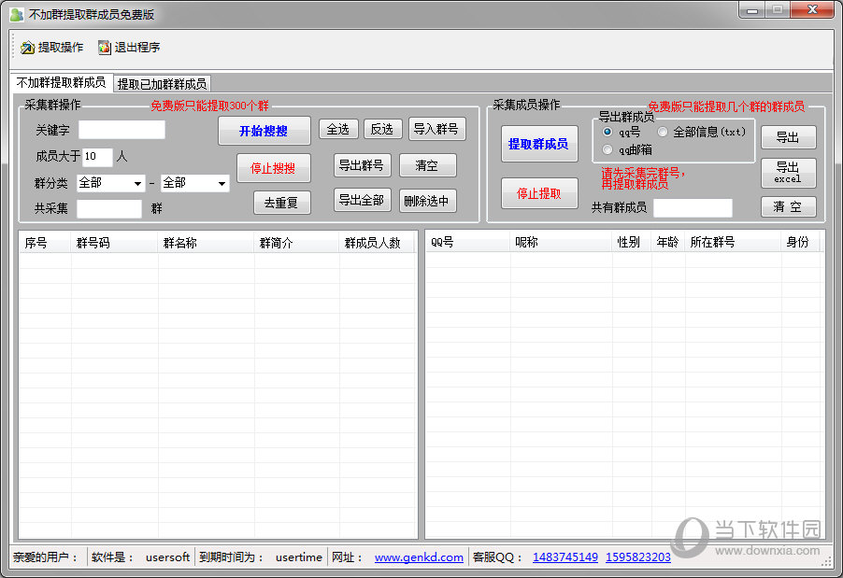Image resolution: width=843 pixels, height=578 pixels.
Task: Open the www.genkd.com website link
Action: 419,557
